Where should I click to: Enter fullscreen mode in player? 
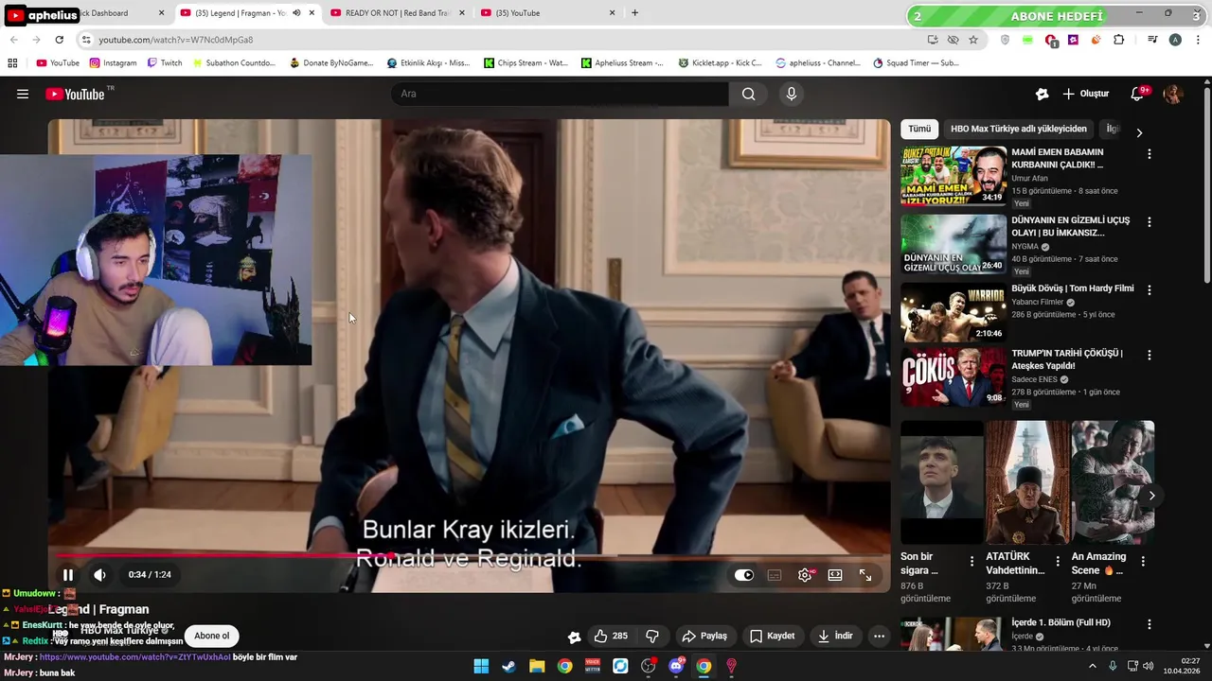click(865, 575)
